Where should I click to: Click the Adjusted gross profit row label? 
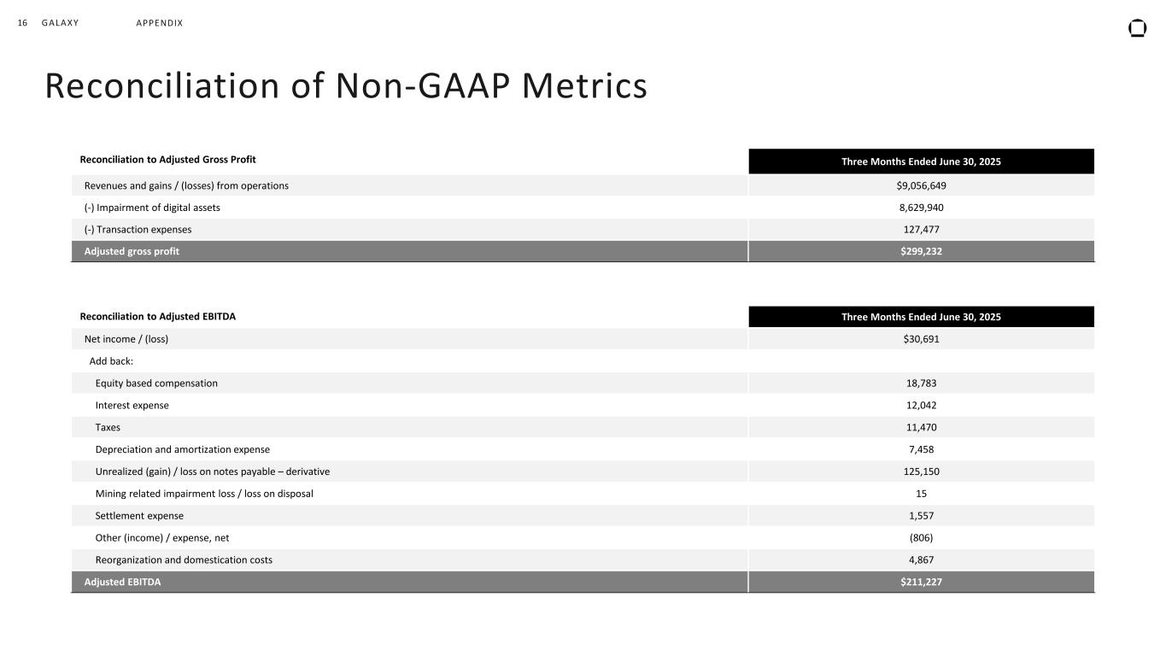[x=132, y=252]
